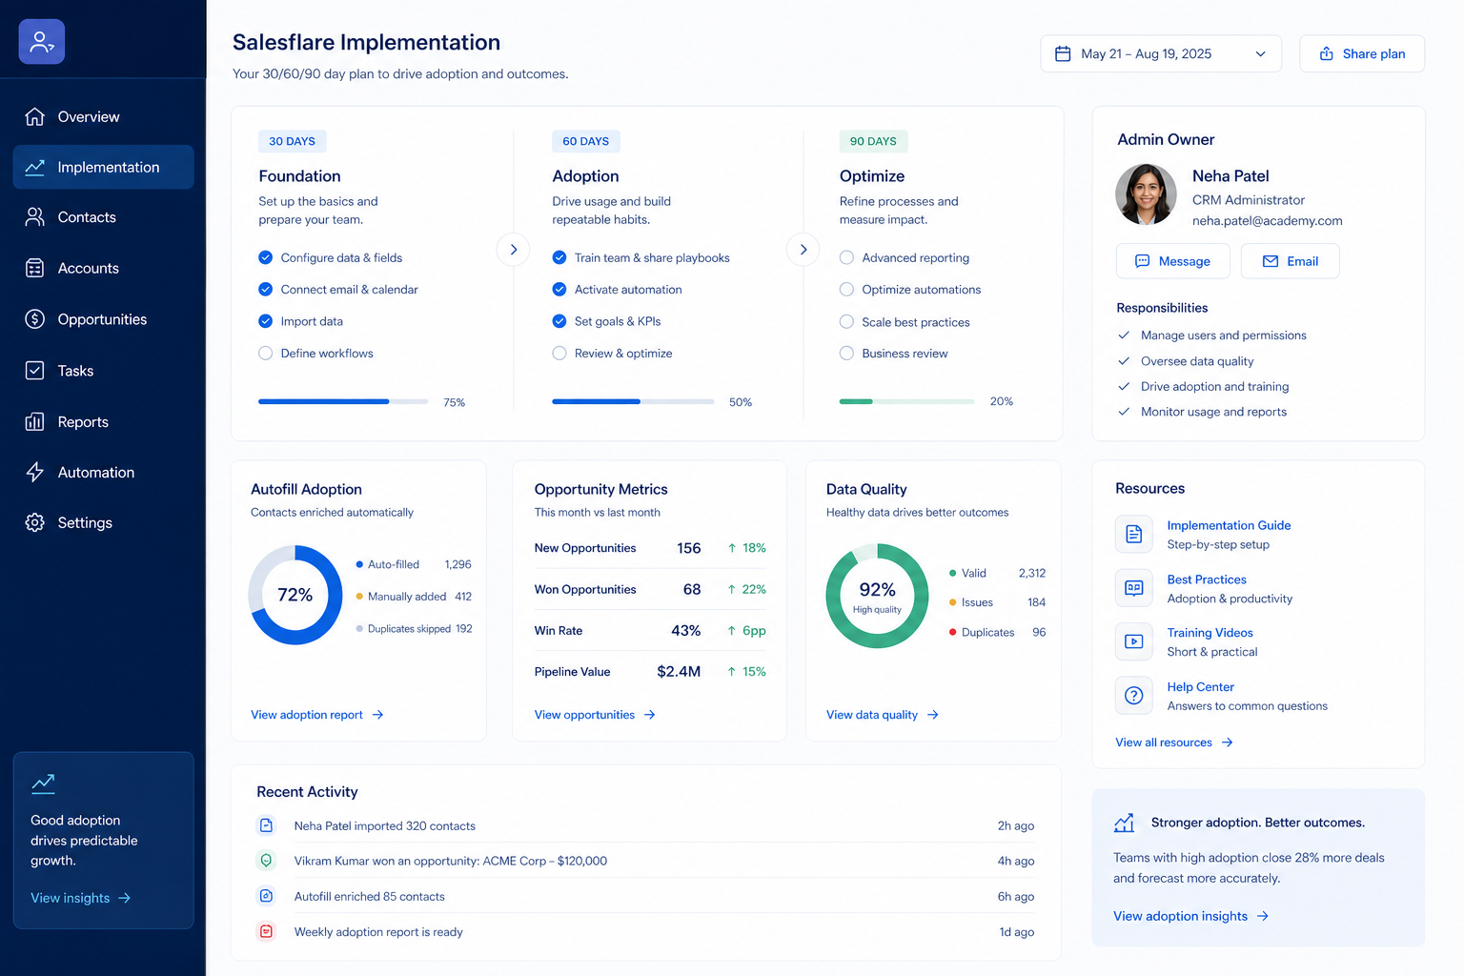Expand arrow between Adoption and Optimize
1464x976 pixels.
click(x=803, y=250)
